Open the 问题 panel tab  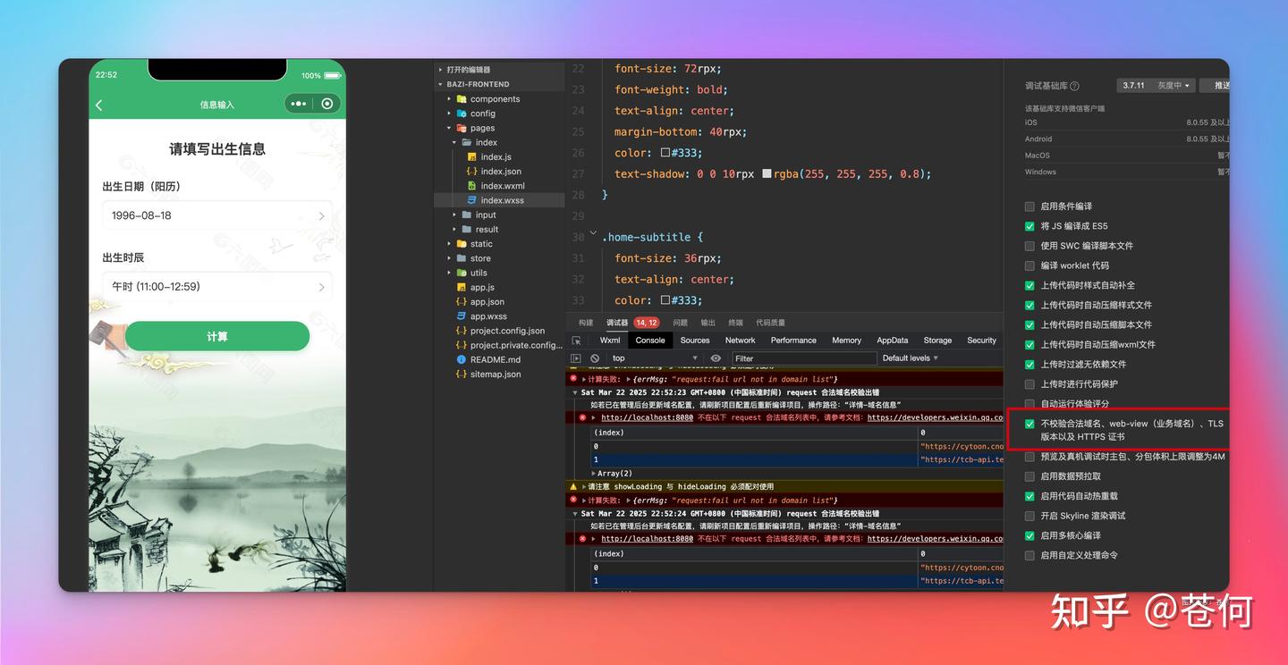(x=680, y=323)
